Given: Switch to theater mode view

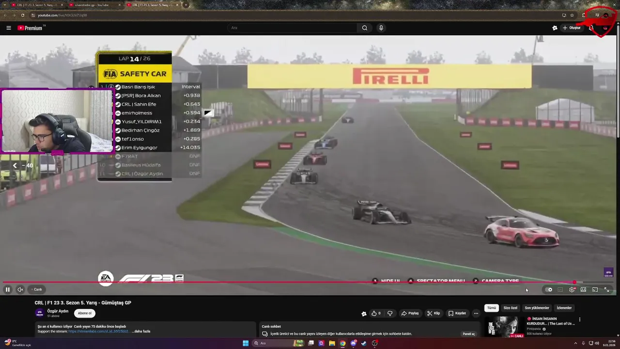Looking at the screenshot, I should pyautogui.click(x=583, y=289).
